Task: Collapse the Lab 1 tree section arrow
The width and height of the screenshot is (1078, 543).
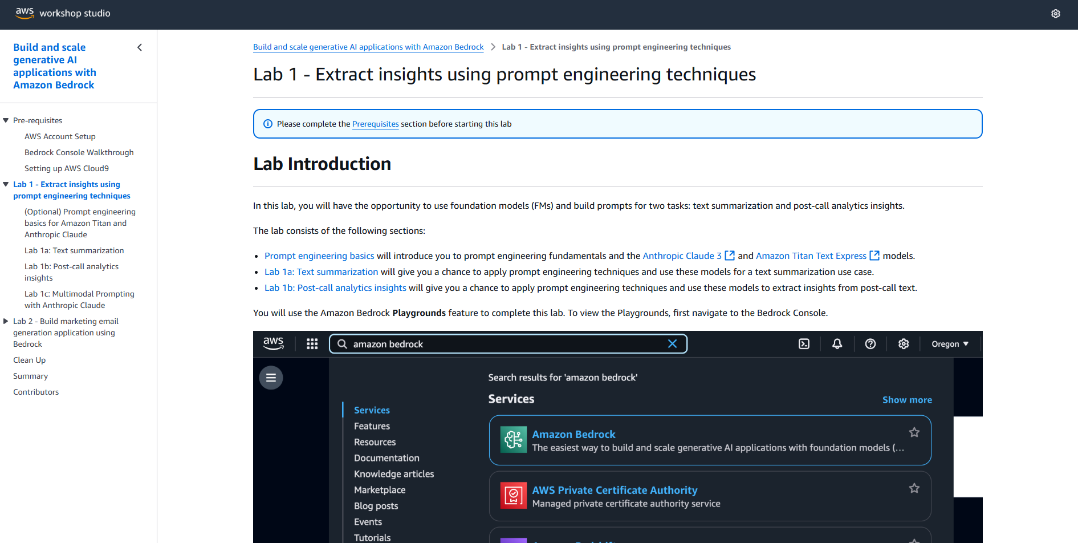Action: pyautogui.click(x=6, y=184)
